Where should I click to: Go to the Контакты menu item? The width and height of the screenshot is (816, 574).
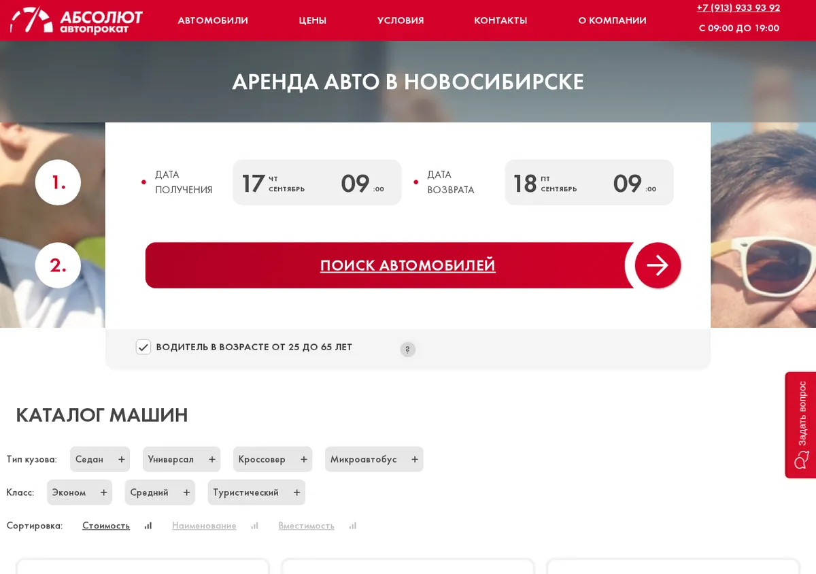pos(500,20)
